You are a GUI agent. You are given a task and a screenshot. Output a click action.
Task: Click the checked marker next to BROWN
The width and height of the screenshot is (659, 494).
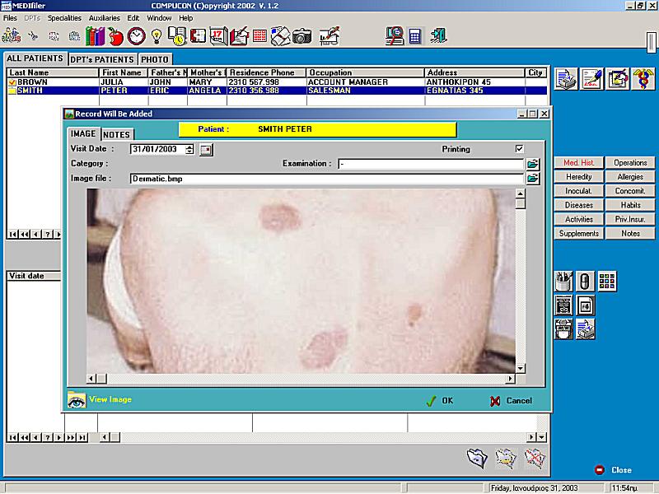click(12, 82)
